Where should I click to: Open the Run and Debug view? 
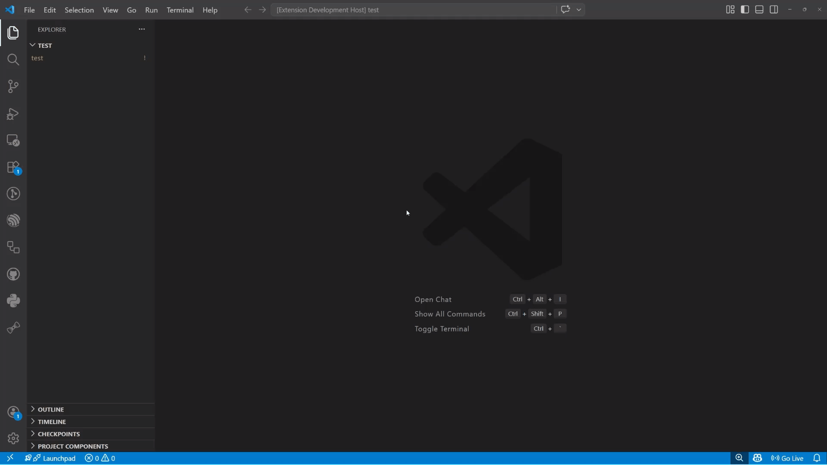13,114
